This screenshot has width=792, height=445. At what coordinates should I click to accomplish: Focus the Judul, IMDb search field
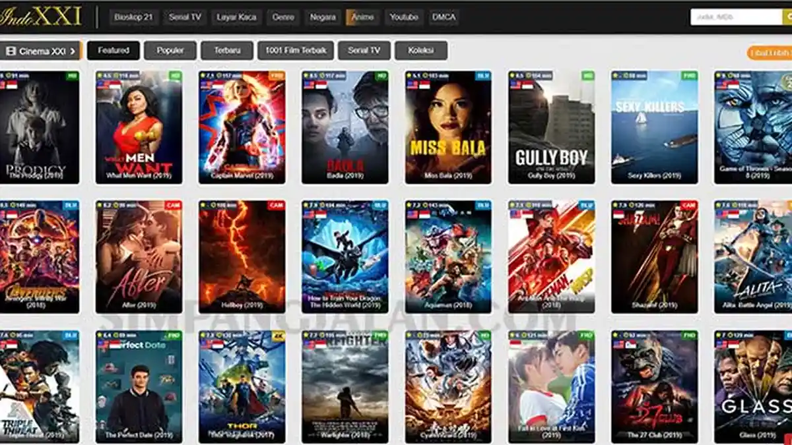[x=736, y=17]
